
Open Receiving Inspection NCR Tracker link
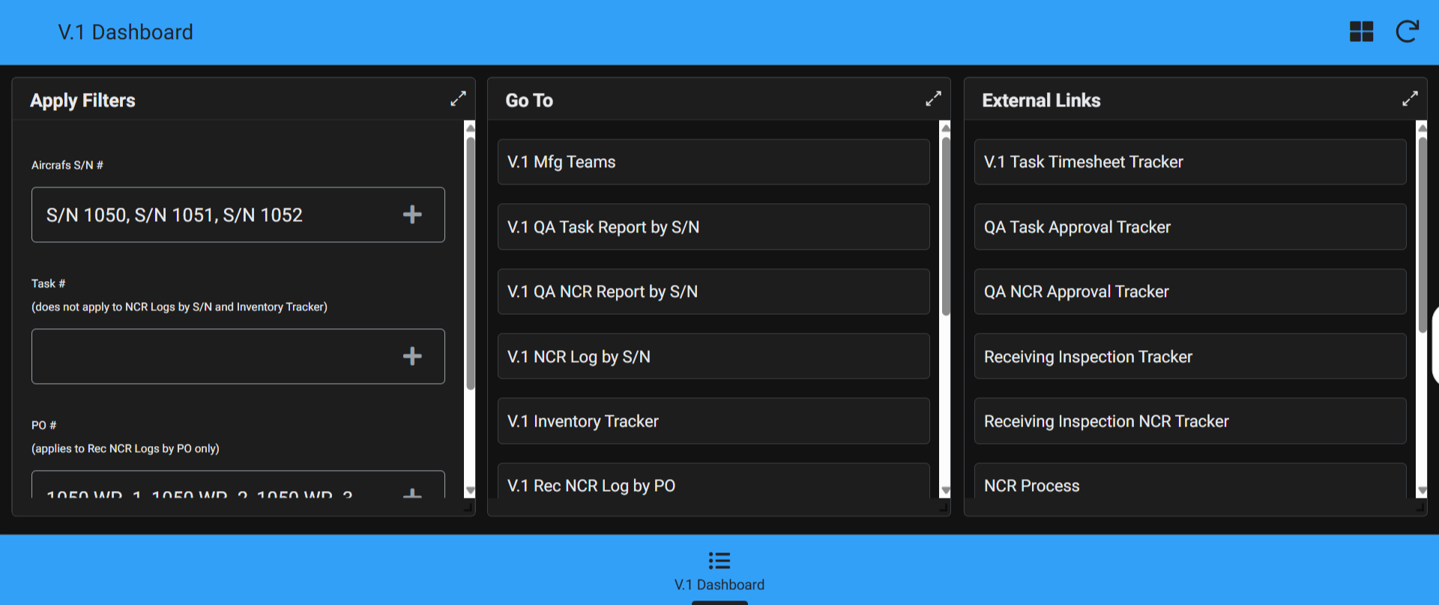(1190, 421)
